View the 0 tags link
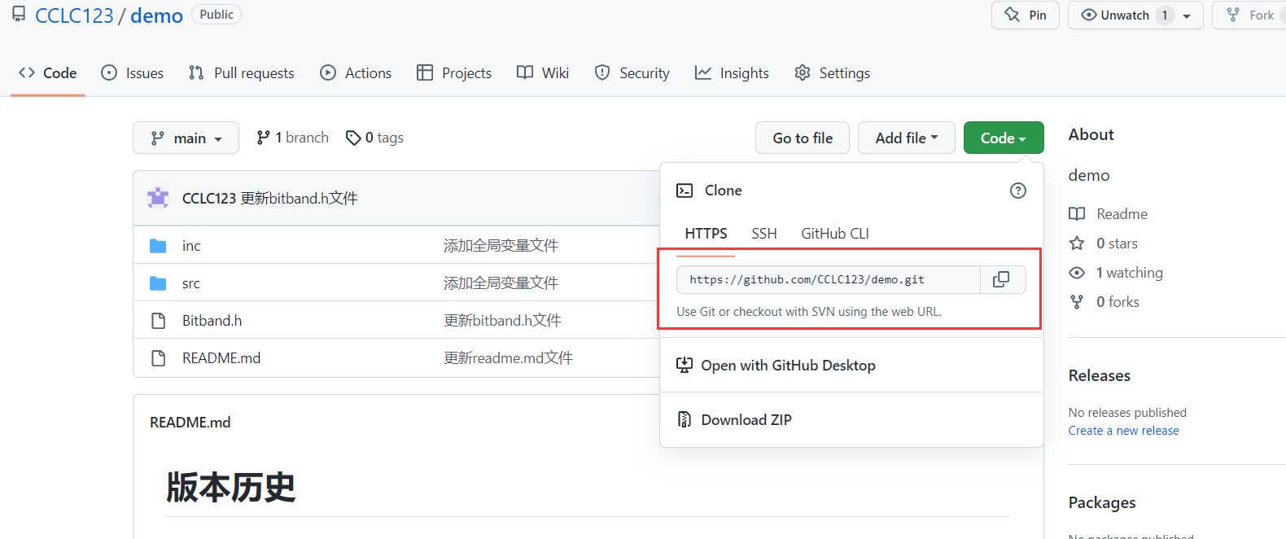Screen dimensions: 1286x539 point(374,138)
